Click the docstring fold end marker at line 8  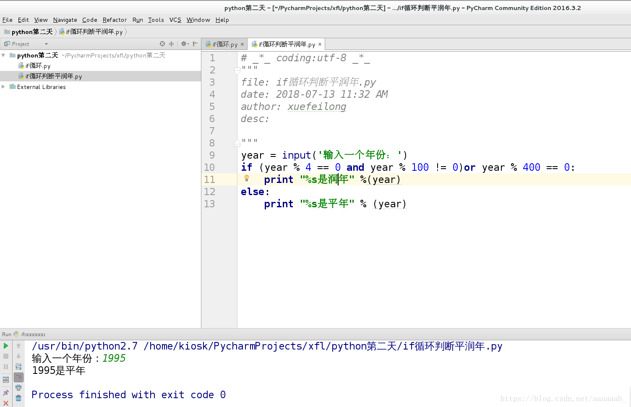point(237,143)
